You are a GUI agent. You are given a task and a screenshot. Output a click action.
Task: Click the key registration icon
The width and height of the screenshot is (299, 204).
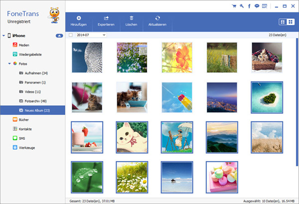point(241,6)
